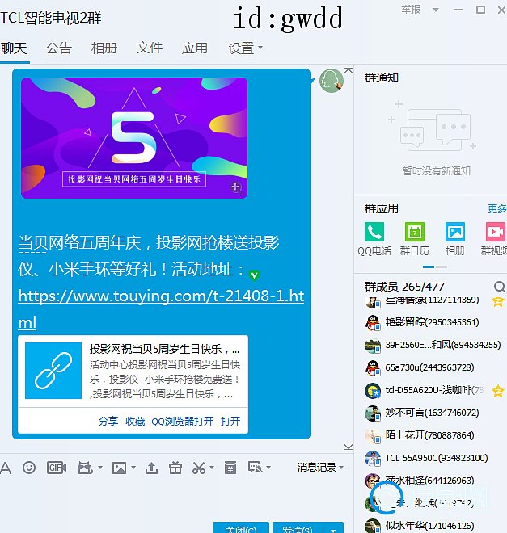This screenshot has height=533, width=507.
Task: Click the scissors screenshot icon
Action: pos(199,468)
